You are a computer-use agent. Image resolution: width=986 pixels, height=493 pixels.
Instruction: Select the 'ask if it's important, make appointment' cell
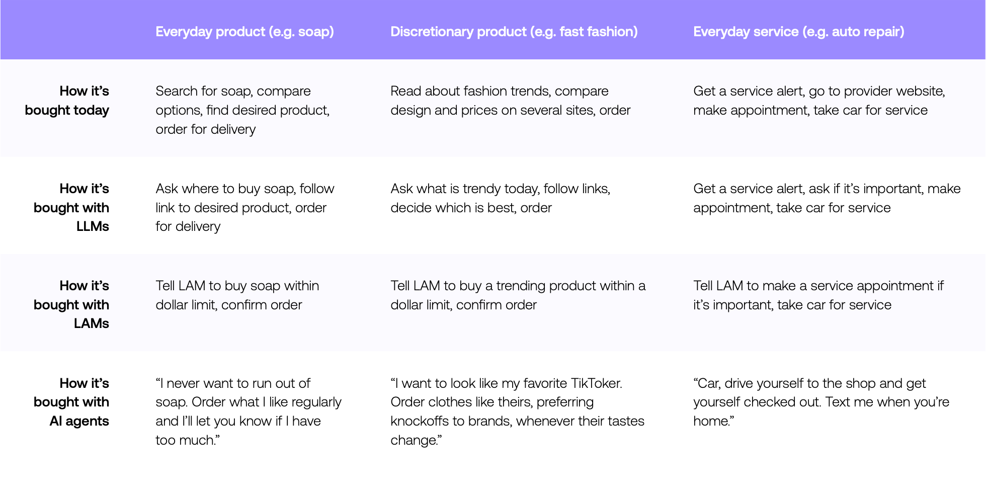click(x=827, y=198)
